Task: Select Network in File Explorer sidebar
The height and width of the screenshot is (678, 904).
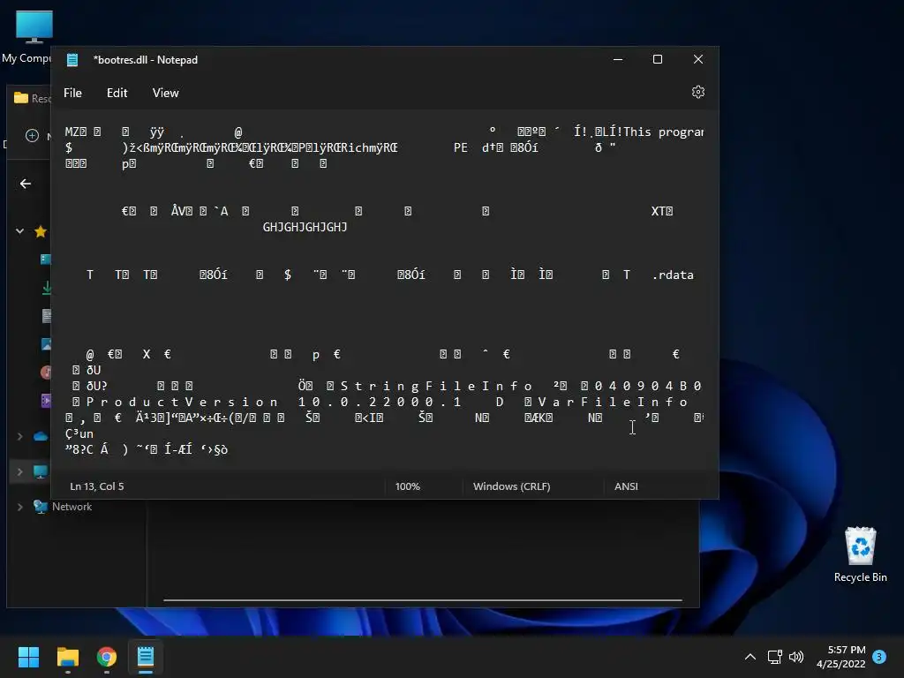Action: click(72, 507)
